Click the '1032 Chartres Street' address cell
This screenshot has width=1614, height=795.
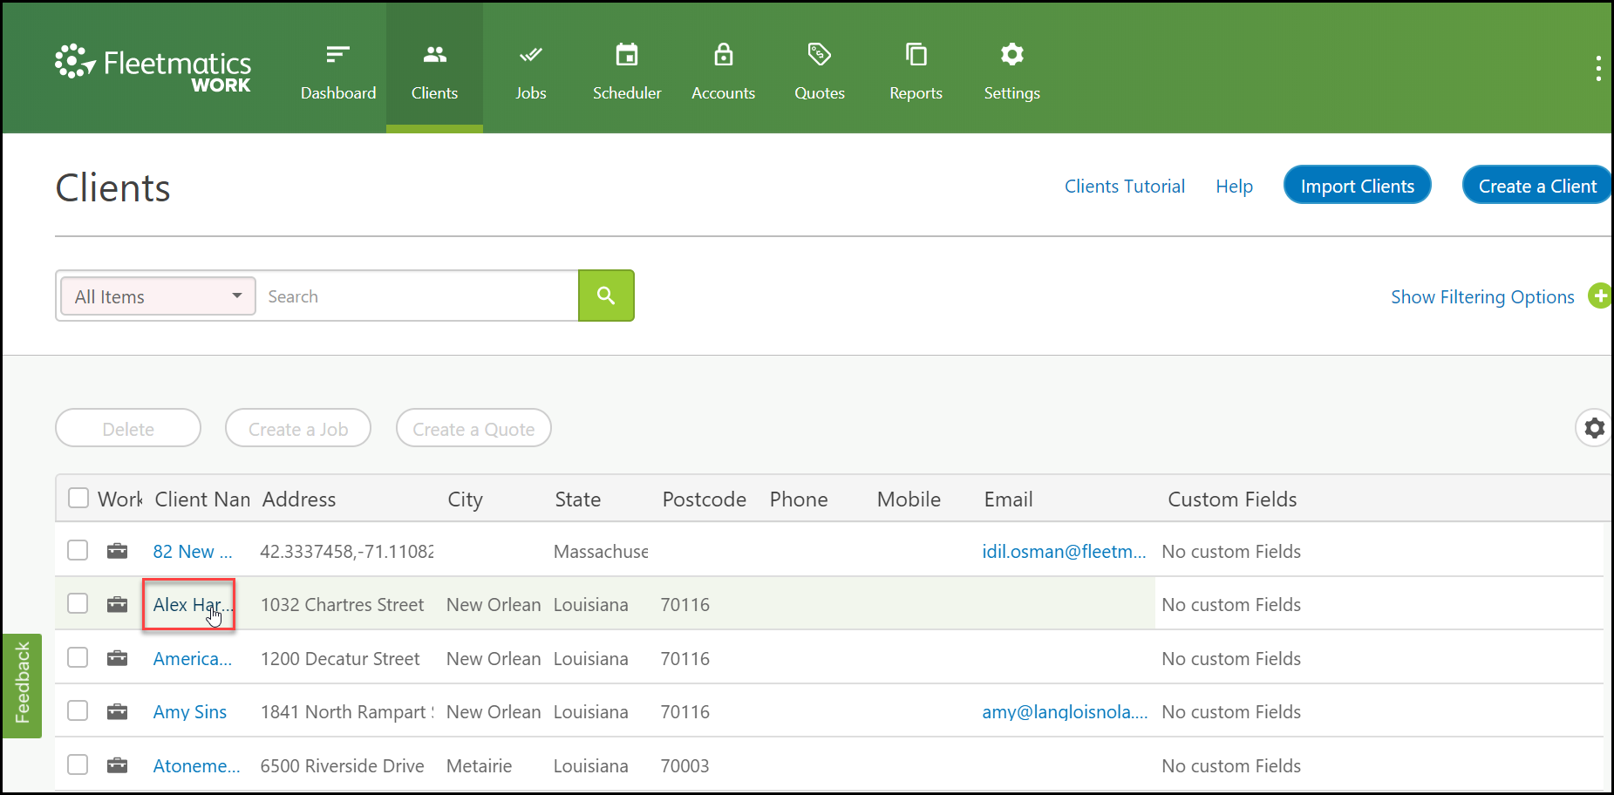pyautogui.click(x=342, y=604)
